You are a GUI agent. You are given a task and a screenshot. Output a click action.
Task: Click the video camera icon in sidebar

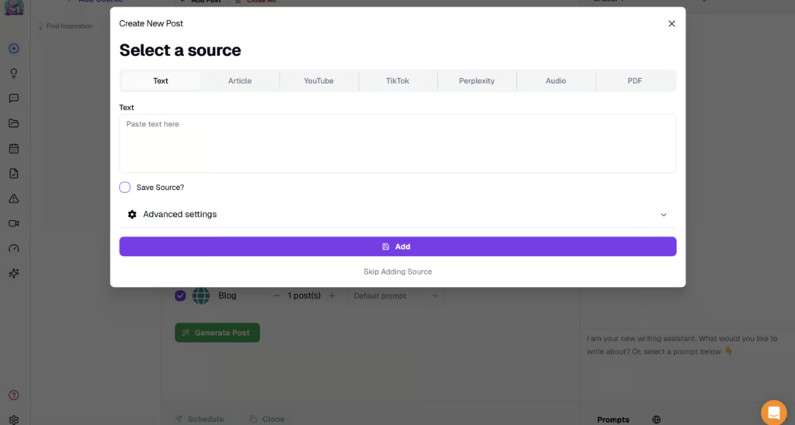click(13, 223)
